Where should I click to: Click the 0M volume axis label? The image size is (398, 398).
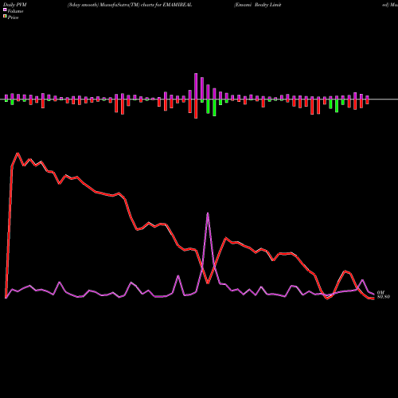[x=380, y=292]
